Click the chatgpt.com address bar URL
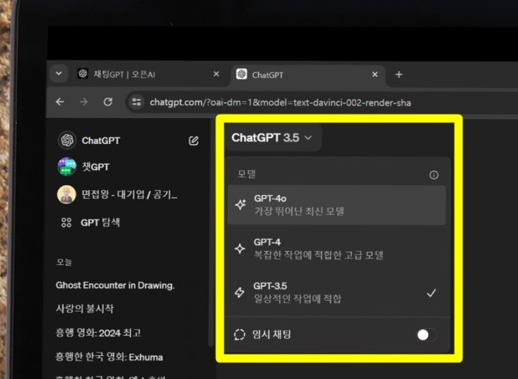The image size is (518, 379). click(x=280, y=103)
